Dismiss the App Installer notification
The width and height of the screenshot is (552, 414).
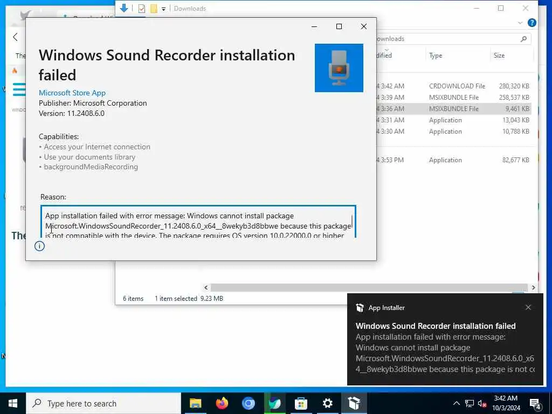click(x=528, y=307)
